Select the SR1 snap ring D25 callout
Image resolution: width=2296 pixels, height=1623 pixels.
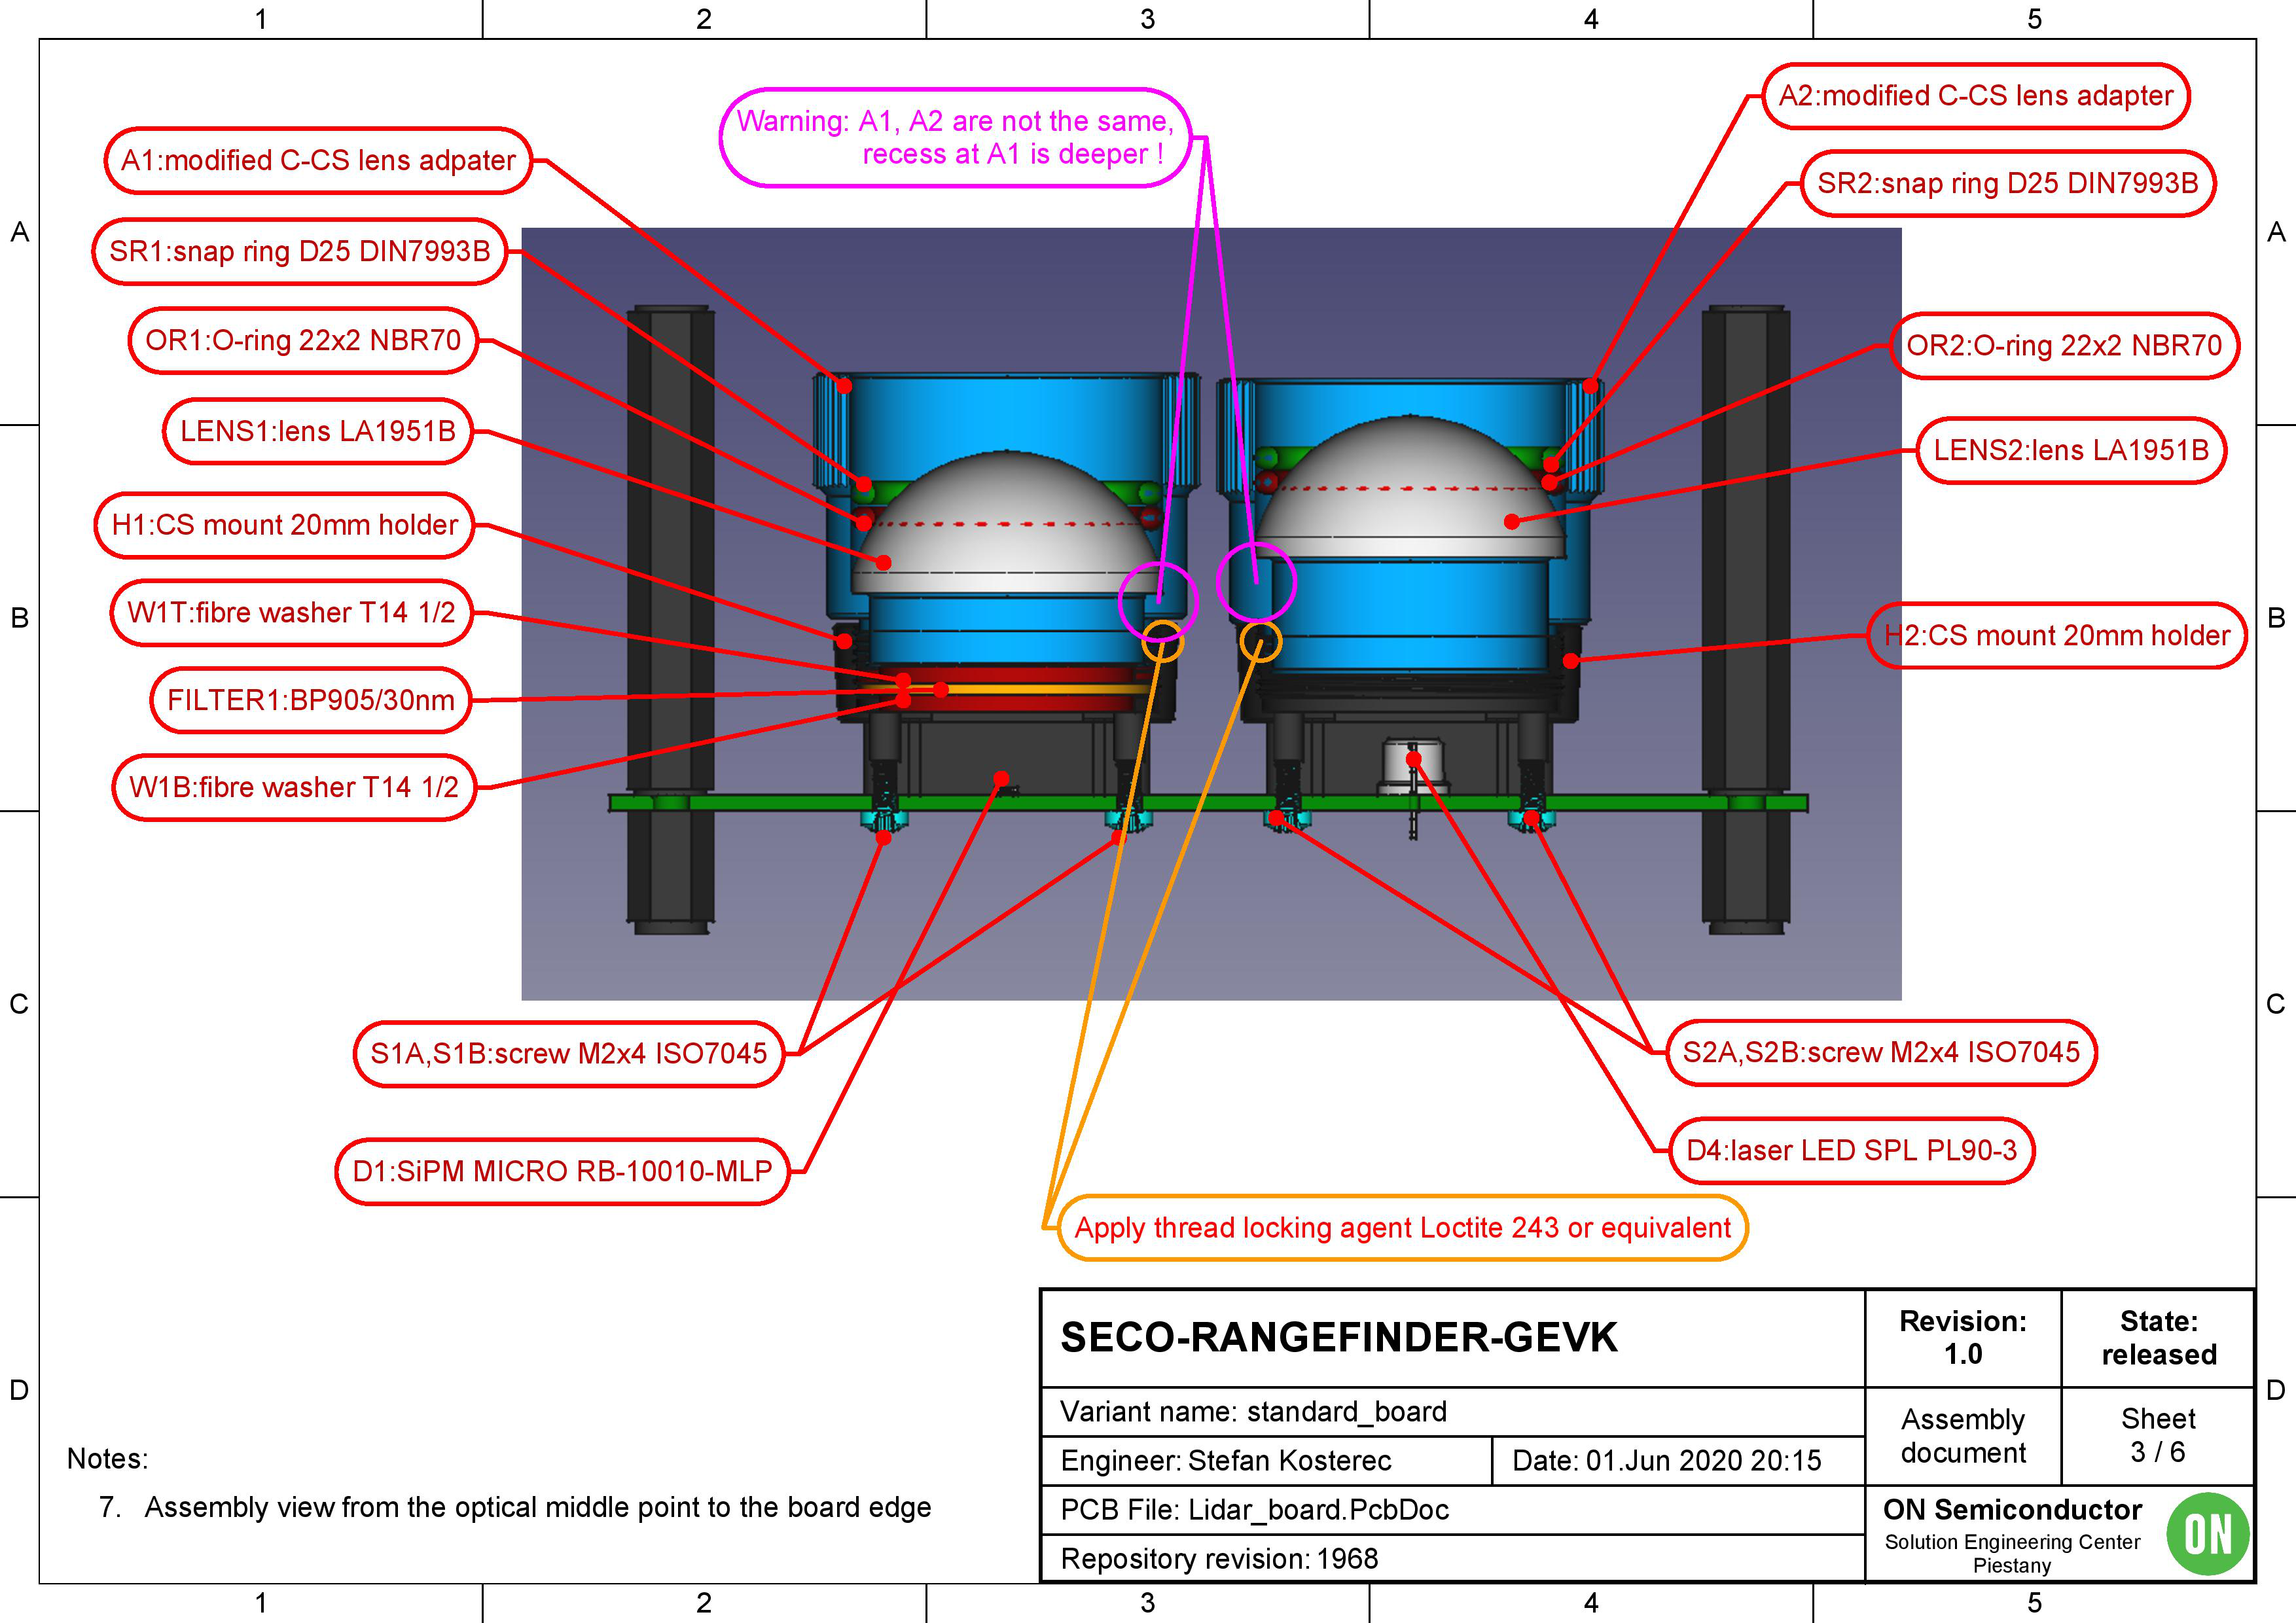coord(299,251)
